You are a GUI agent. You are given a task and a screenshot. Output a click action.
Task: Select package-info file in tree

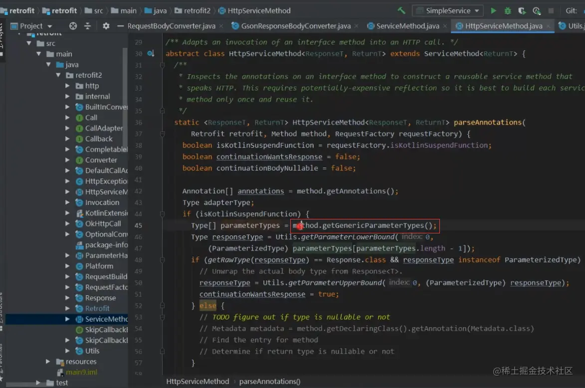[106, 245]
